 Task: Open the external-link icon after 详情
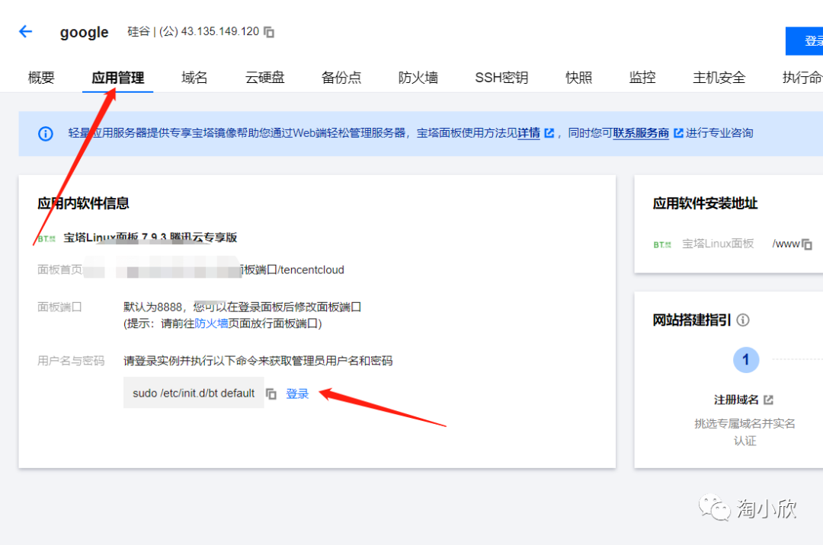[x=549, y=133]
